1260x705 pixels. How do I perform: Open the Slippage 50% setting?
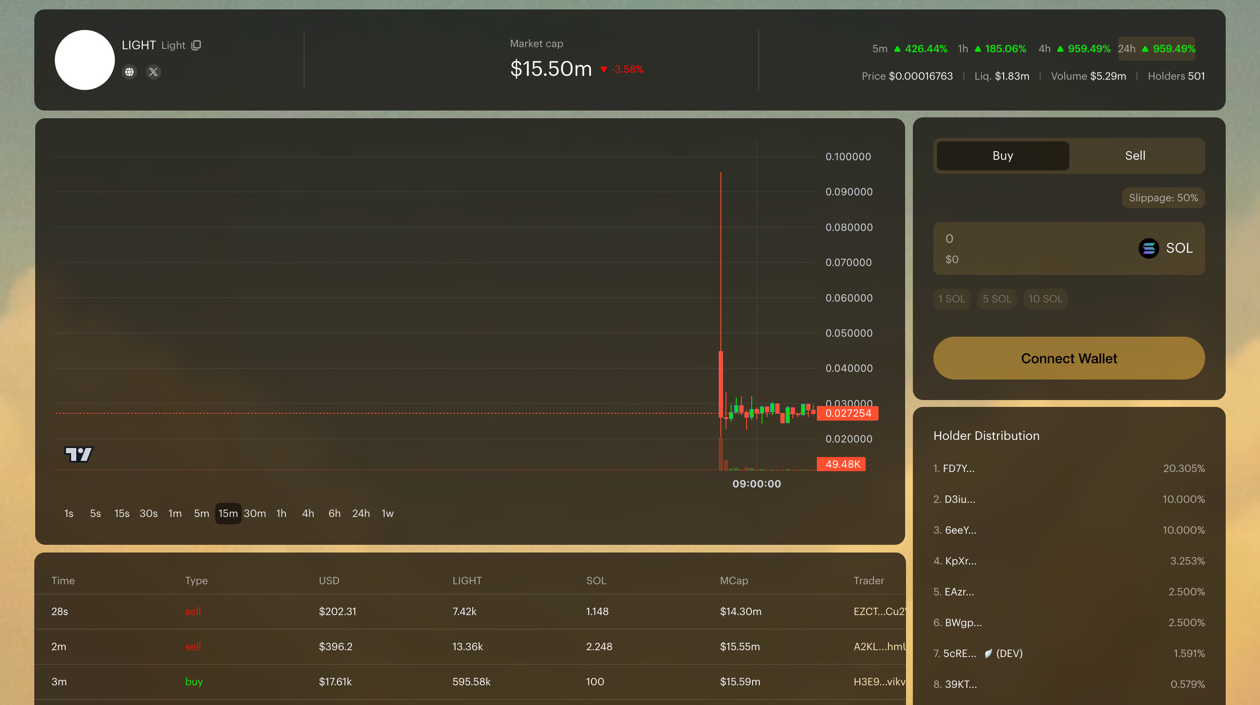1163,197
